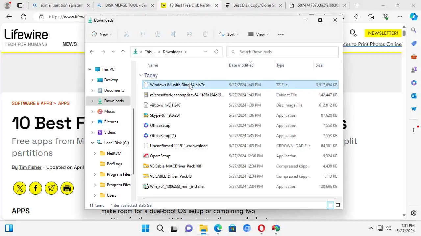421x236 pixels.
Task: Click the Copy icon in Explorer toolbar
Action: tap(142, 34)
